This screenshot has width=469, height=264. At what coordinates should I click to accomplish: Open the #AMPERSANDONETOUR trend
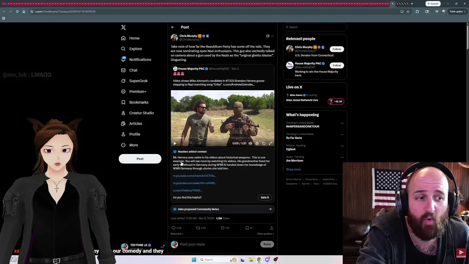pyautogui.click(x=303, y=126)
